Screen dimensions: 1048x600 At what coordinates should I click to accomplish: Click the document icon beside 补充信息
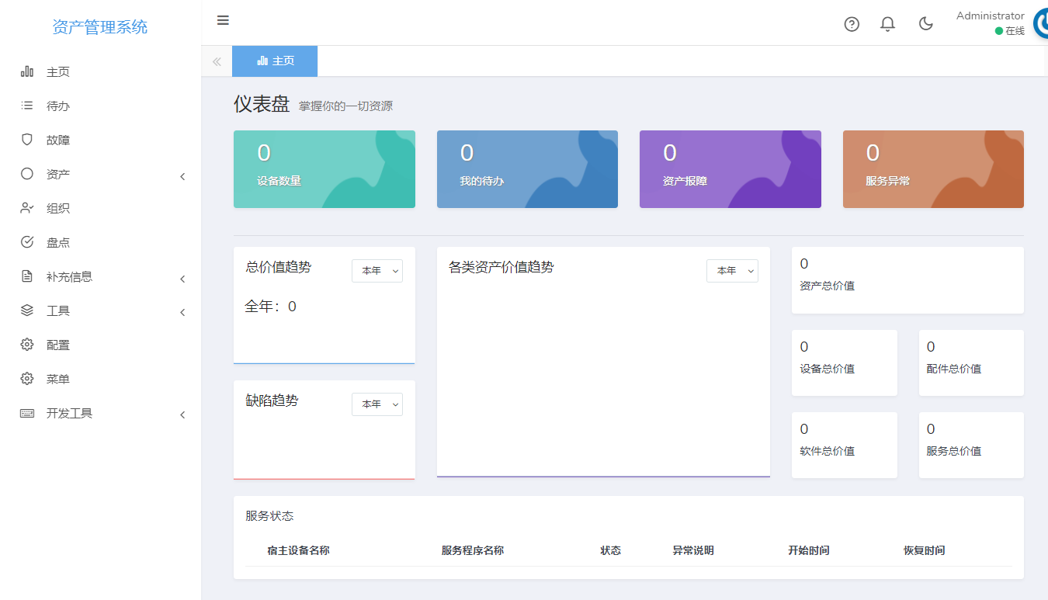(x=26, y=276)
